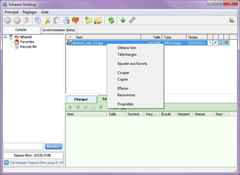Click the move up arrow in transfer bar
Viewport: 240px width, 175px height.
pos(101,107)
